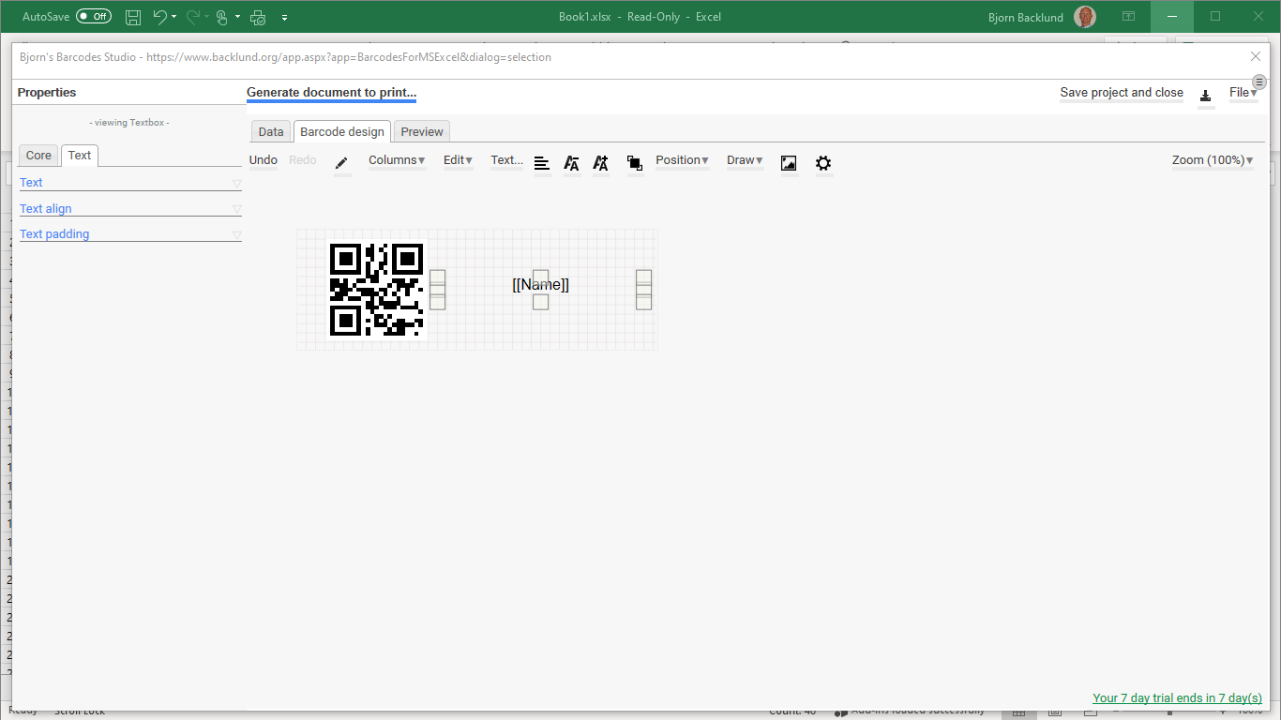Open the Edit dropdown menu
The image size is (1281, 720).
[458, 160]
